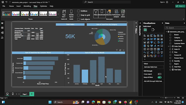Select the Pie chart visual
The height and width of the screenshot is (105, 186).
point(158,42)
